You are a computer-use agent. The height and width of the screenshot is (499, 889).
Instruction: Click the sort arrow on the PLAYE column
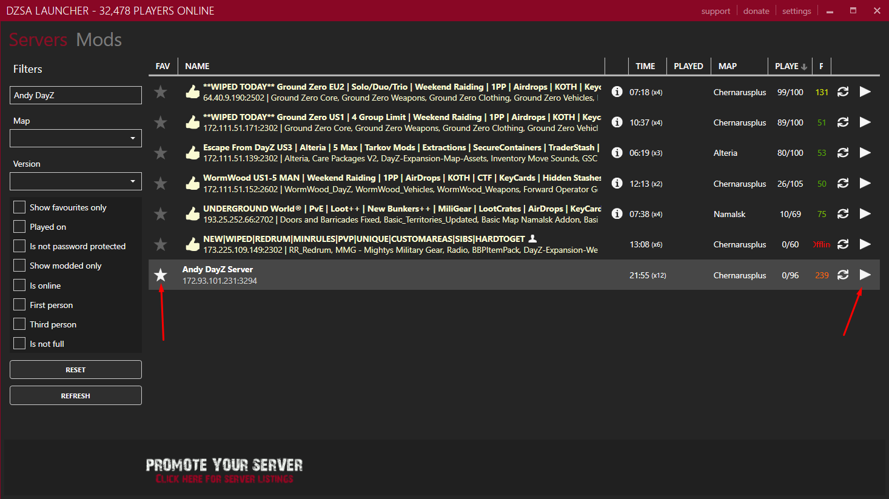[805, 65]
